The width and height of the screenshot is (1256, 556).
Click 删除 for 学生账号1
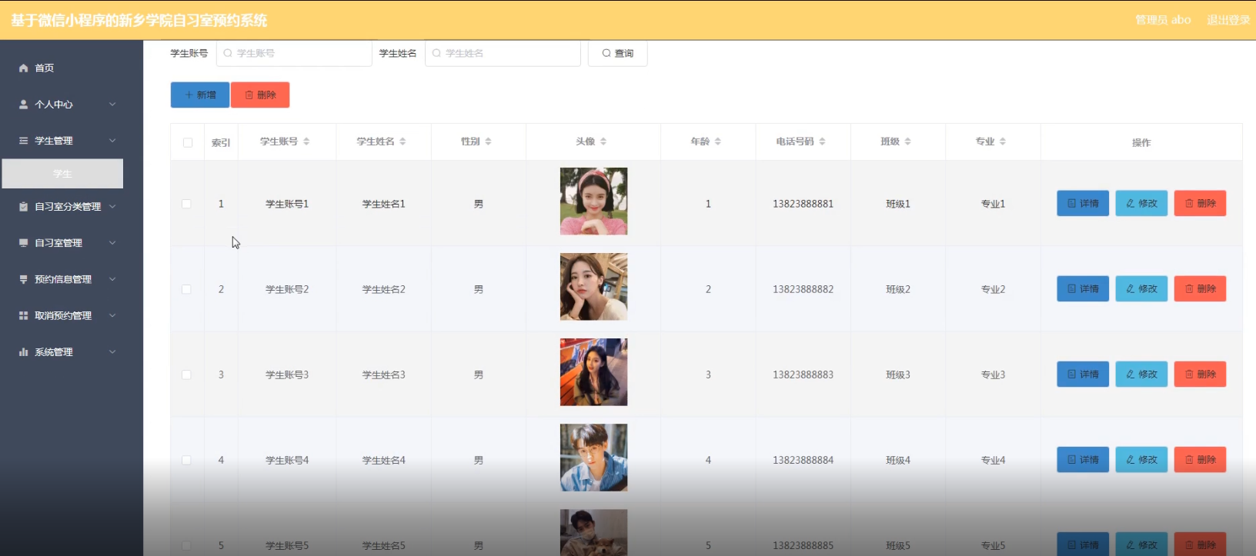[1200, 204]
